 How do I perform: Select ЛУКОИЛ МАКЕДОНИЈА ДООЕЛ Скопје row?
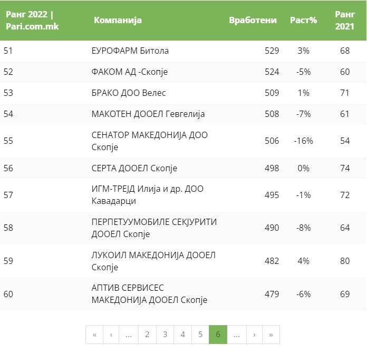[x=153, y=261]
